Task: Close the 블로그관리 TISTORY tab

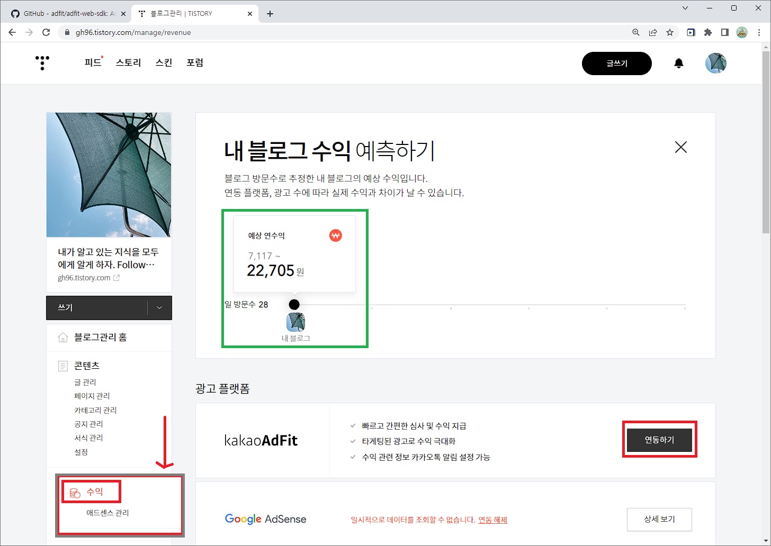Action: 250,14
